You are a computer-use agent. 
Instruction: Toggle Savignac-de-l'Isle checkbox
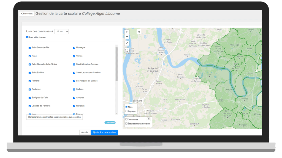pos(30,98)
